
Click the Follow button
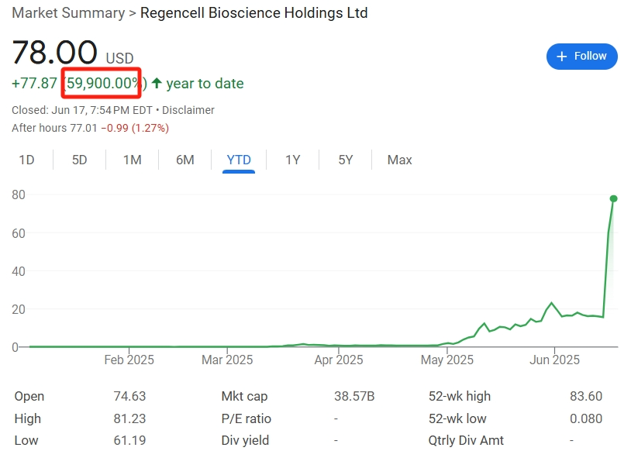(x=581, y=56)
